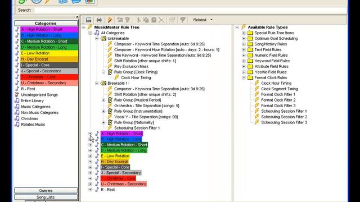This screenshot has height=202, width=360.
Task: Open the rule wizard lightning-pencil icon
Action: (110, 20)
